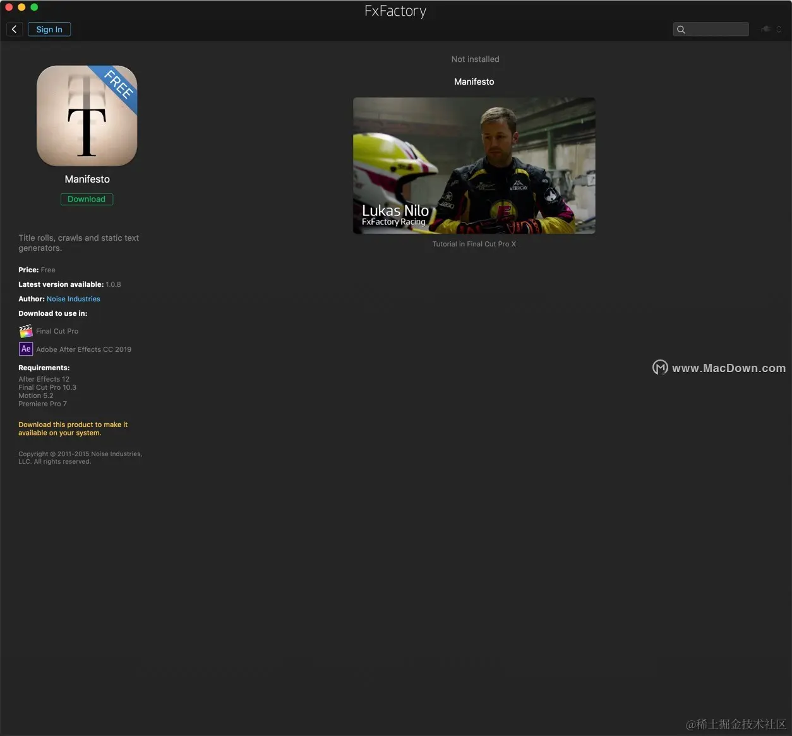Select the Final Cut Pro host label
Image resolution: width=792 pixels, height=736 pixels.
57,331
